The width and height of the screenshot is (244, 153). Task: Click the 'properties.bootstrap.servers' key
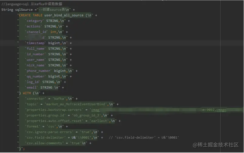(x=54, y=110)
